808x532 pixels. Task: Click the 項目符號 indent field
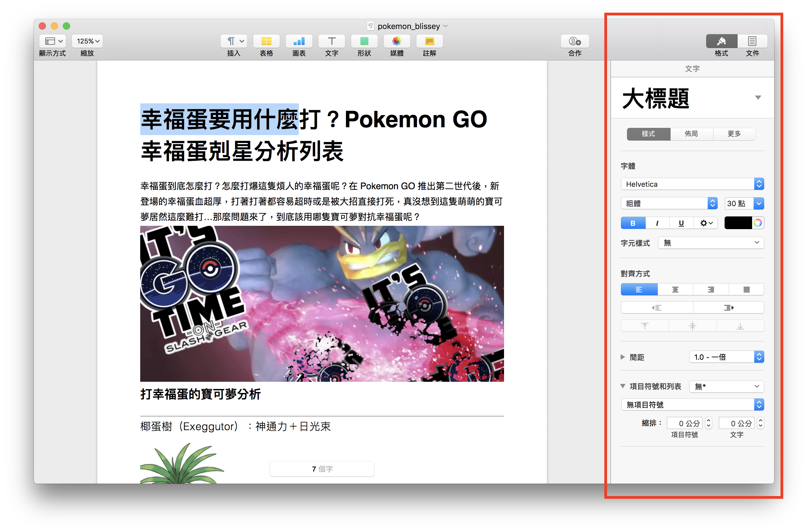click(685, 423)
